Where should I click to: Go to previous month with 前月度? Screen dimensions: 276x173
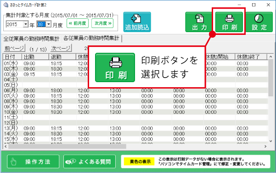pyautogui.click(x=78, y=23)
